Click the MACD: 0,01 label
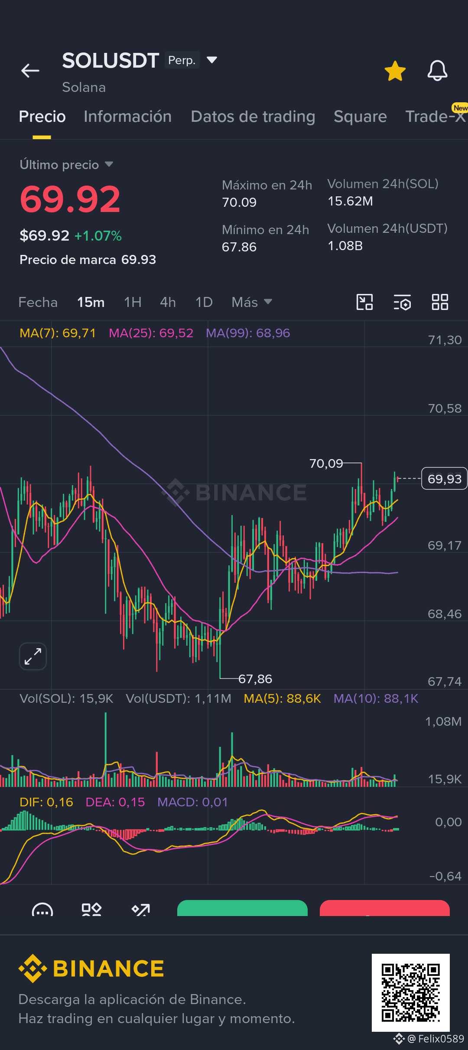 pyautogui.click(x=193, y=802)
